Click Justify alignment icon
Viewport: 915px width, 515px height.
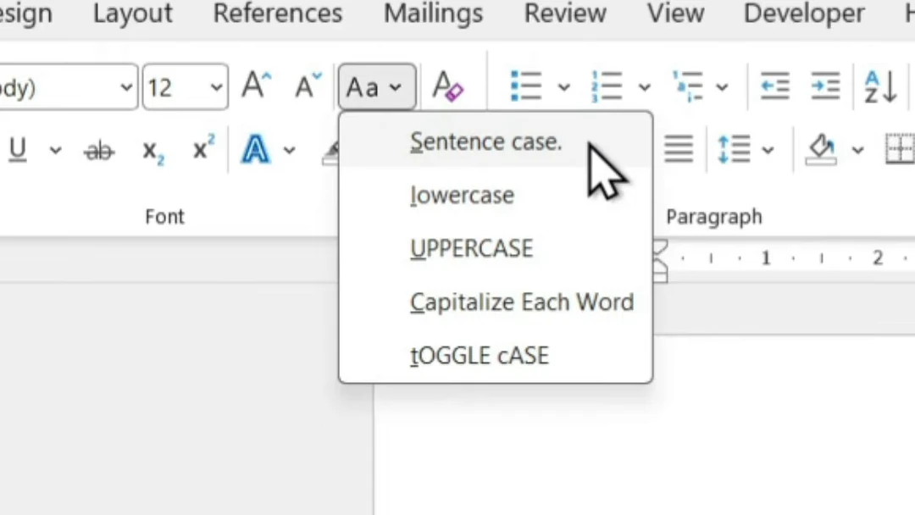679,149
